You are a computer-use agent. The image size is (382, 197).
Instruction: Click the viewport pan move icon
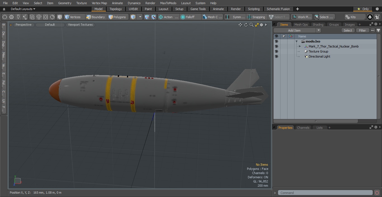click(240, 25)
